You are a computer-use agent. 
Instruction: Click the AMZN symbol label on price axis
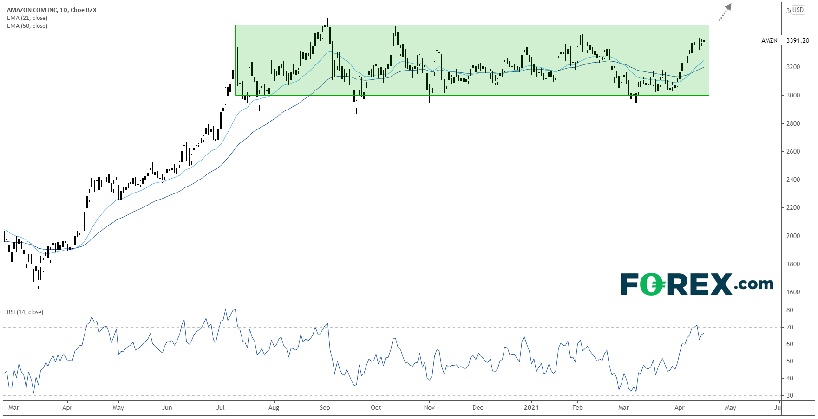click(x=769, y=40)
